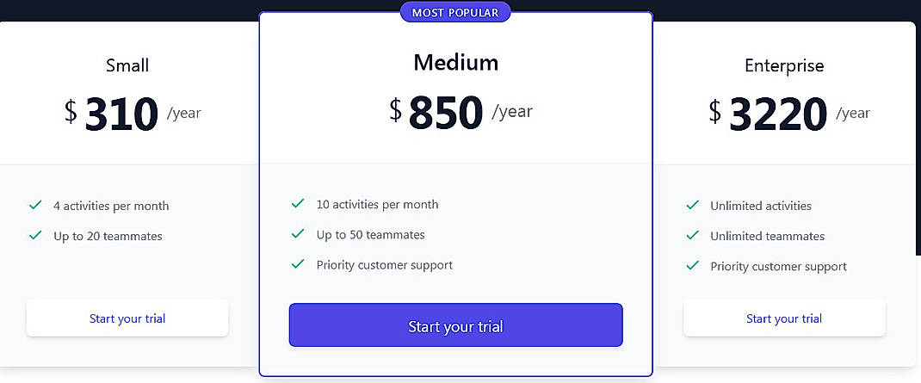Viewport: 921px width, 383px height.
Task: Select the Small plan heading
Action: [127, 65]
